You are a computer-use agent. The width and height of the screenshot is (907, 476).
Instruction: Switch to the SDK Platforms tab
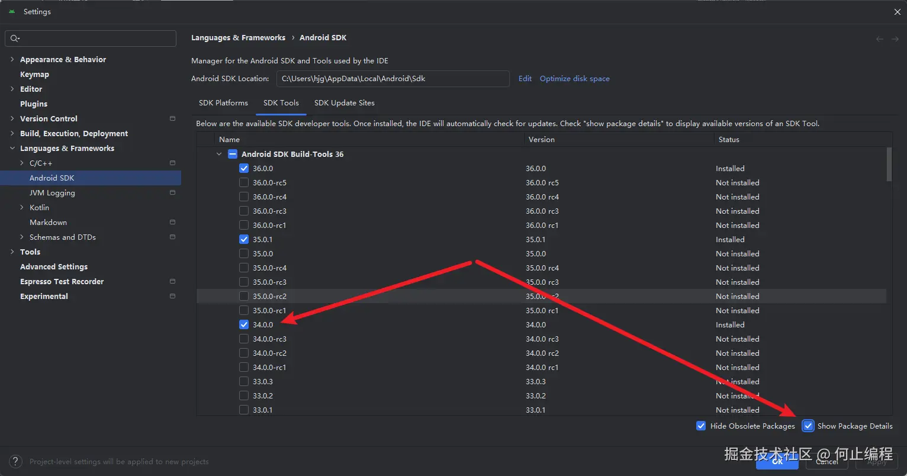click(x=223, y=103)
